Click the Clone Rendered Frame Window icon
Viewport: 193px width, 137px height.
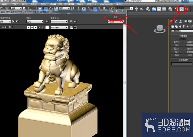6,27
